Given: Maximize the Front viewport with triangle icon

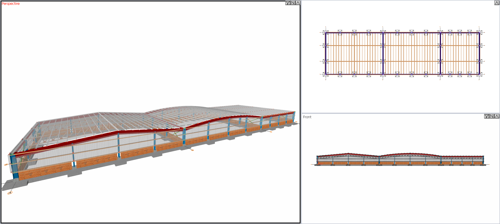Looking at the screenshot, I should [497, 116].
